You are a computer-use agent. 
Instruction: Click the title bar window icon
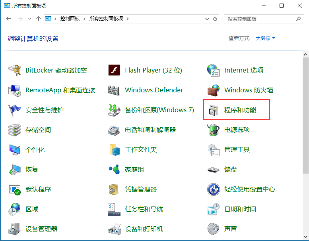point(7,6)
